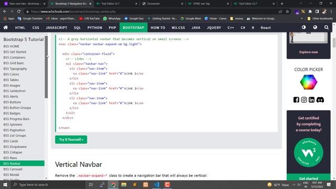This screenshot has width=336, height=189.
Task: Go back in browser history
Action: click(5, 12)
